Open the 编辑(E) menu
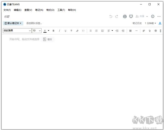The width and height of the screenshot is (164, 130). [17, 10]
